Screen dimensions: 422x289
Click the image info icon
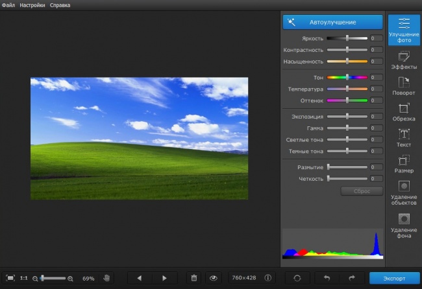(267, 278)
